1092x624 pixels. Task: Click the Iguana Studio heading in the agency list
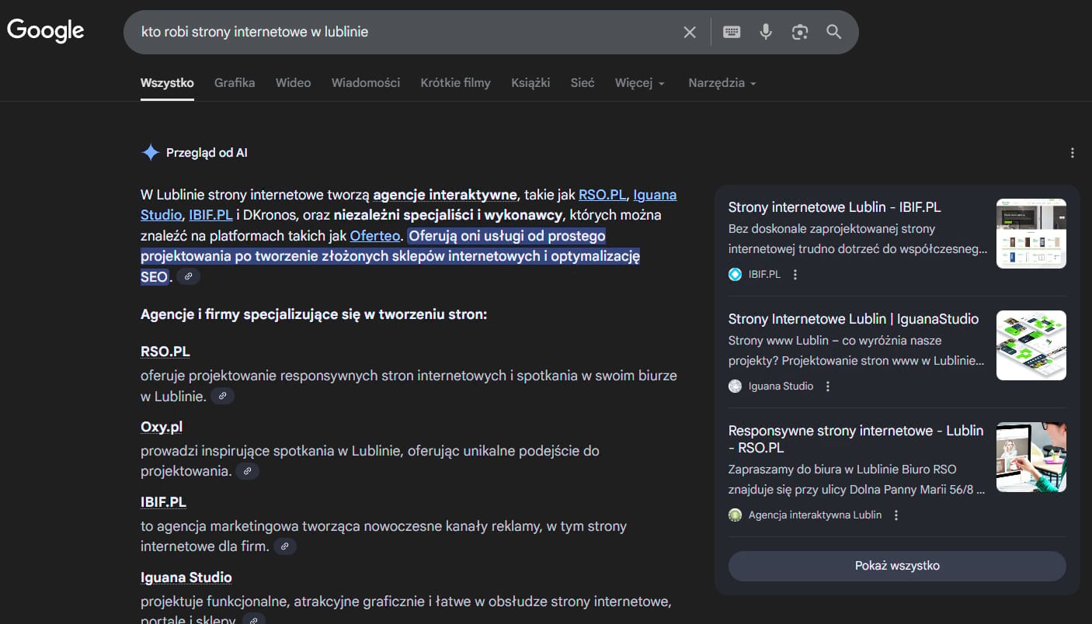click(186, 577)
